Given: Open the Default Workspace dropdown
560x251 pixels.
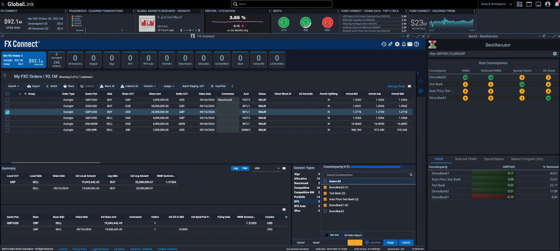Looking at the screenshot, I should (x=494, y=4).
